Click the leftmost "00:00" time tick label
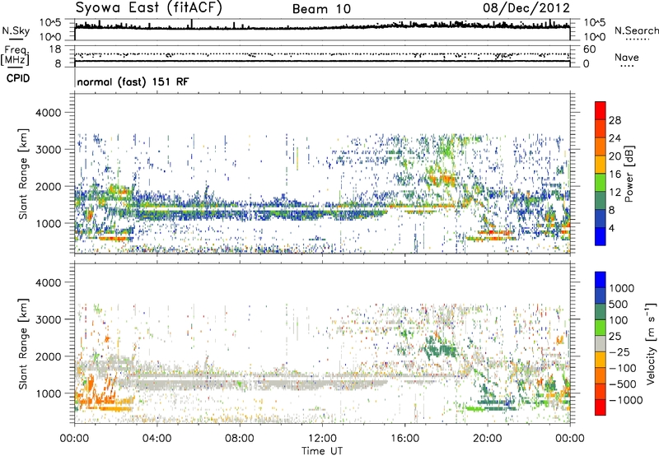 pos(74,439)
